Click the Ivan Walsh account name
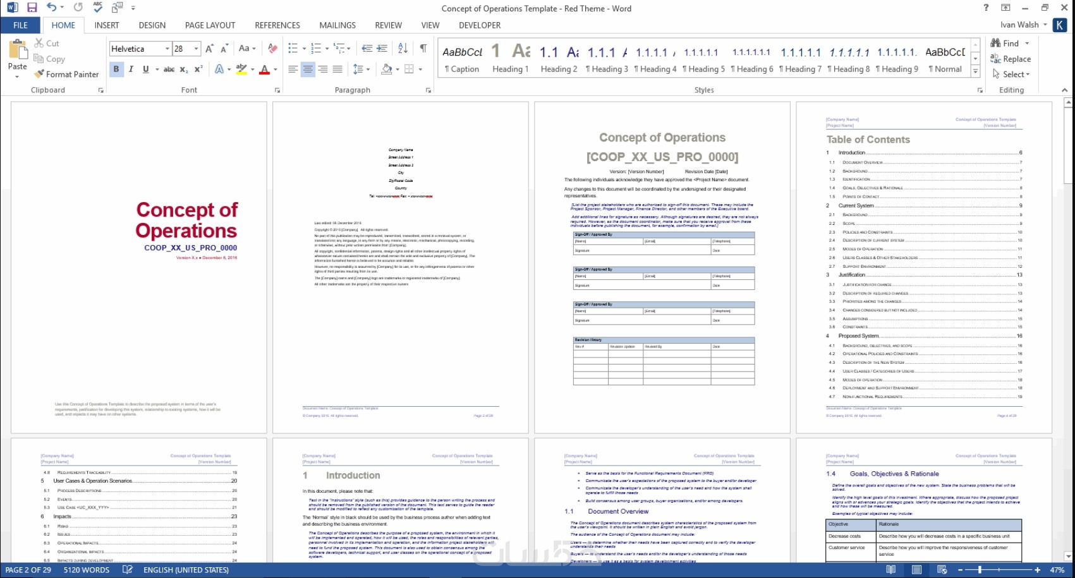This screenshot has height=578, width=1075. click(x=1019, y=25)
